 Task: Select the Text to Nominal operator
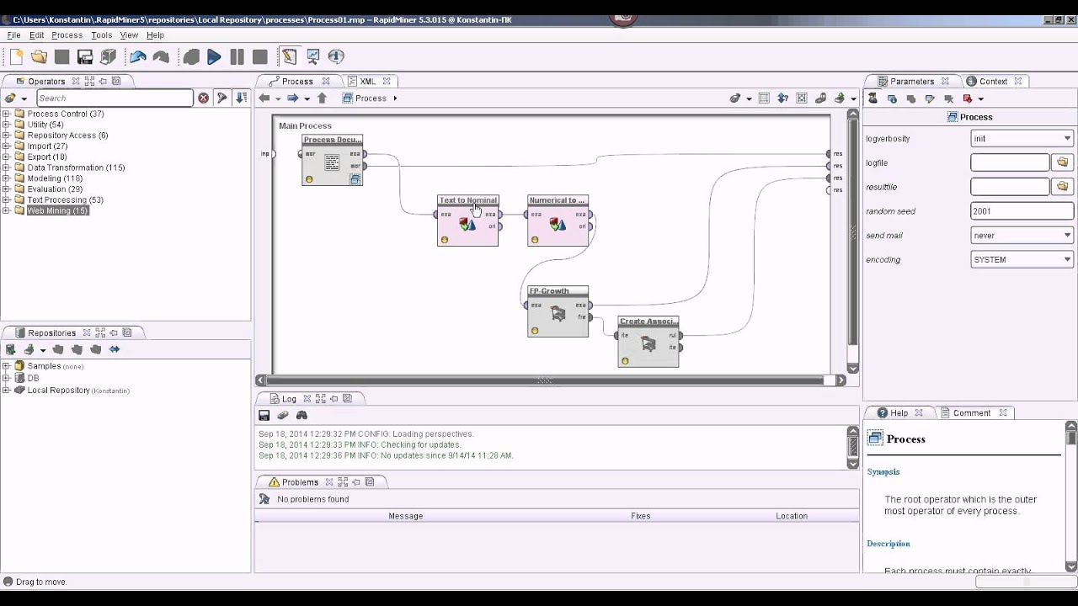(x=467, y=221)
